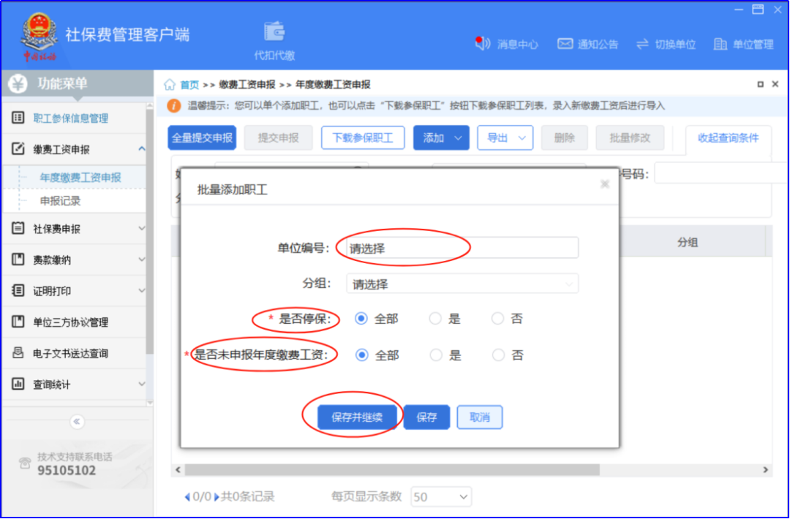Go to previous page arrow

pyautogui.click(x=187, y=497)
